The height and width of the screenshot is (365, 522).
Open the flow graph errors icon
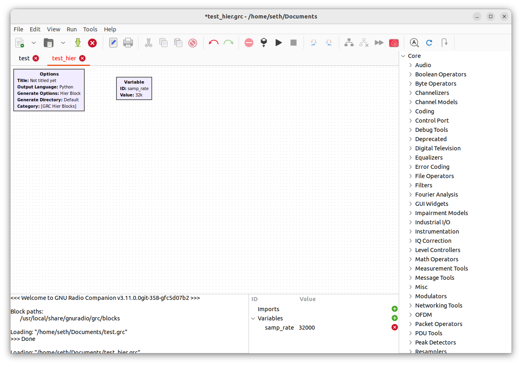[394, 43]
